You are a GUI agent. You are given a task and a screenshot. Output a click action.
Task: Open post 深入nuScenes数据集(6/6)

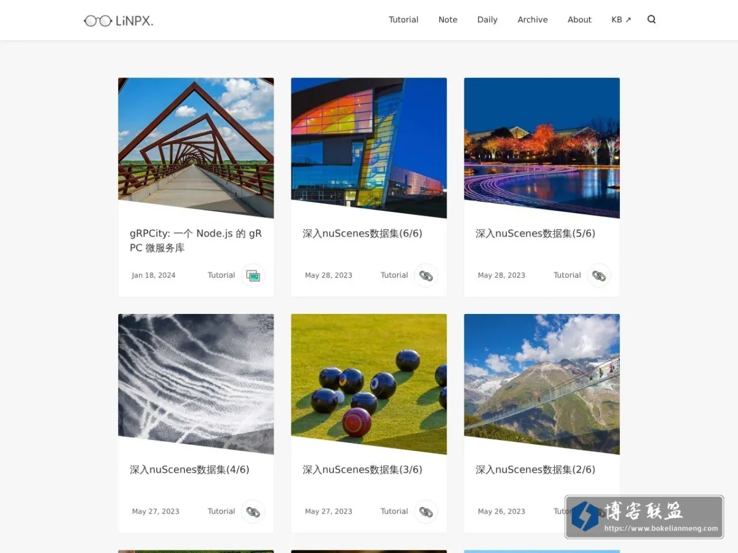click(362, 233)
